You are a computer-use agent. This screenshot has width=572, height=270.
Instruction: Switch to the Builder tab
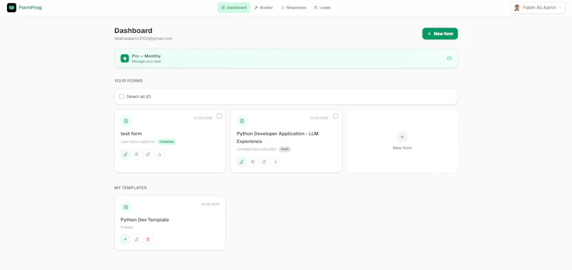(263, 8)
